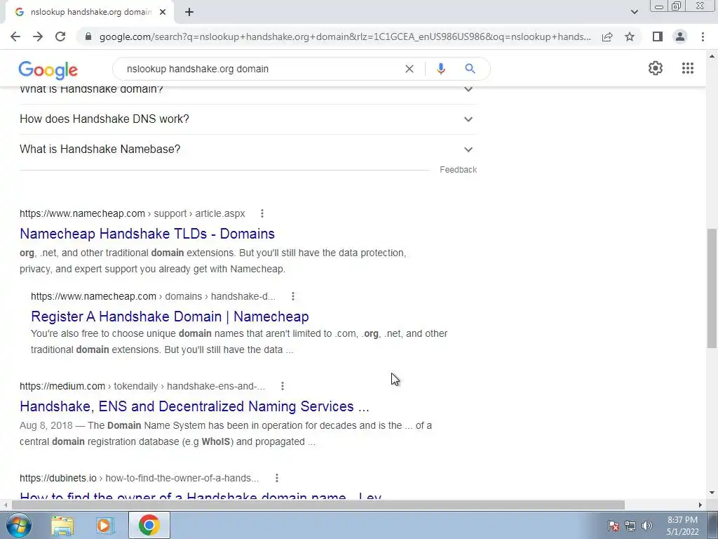Select the nslookup handshake.org browser tab
This screenshot has height=539, width=718.
point(90,12)
